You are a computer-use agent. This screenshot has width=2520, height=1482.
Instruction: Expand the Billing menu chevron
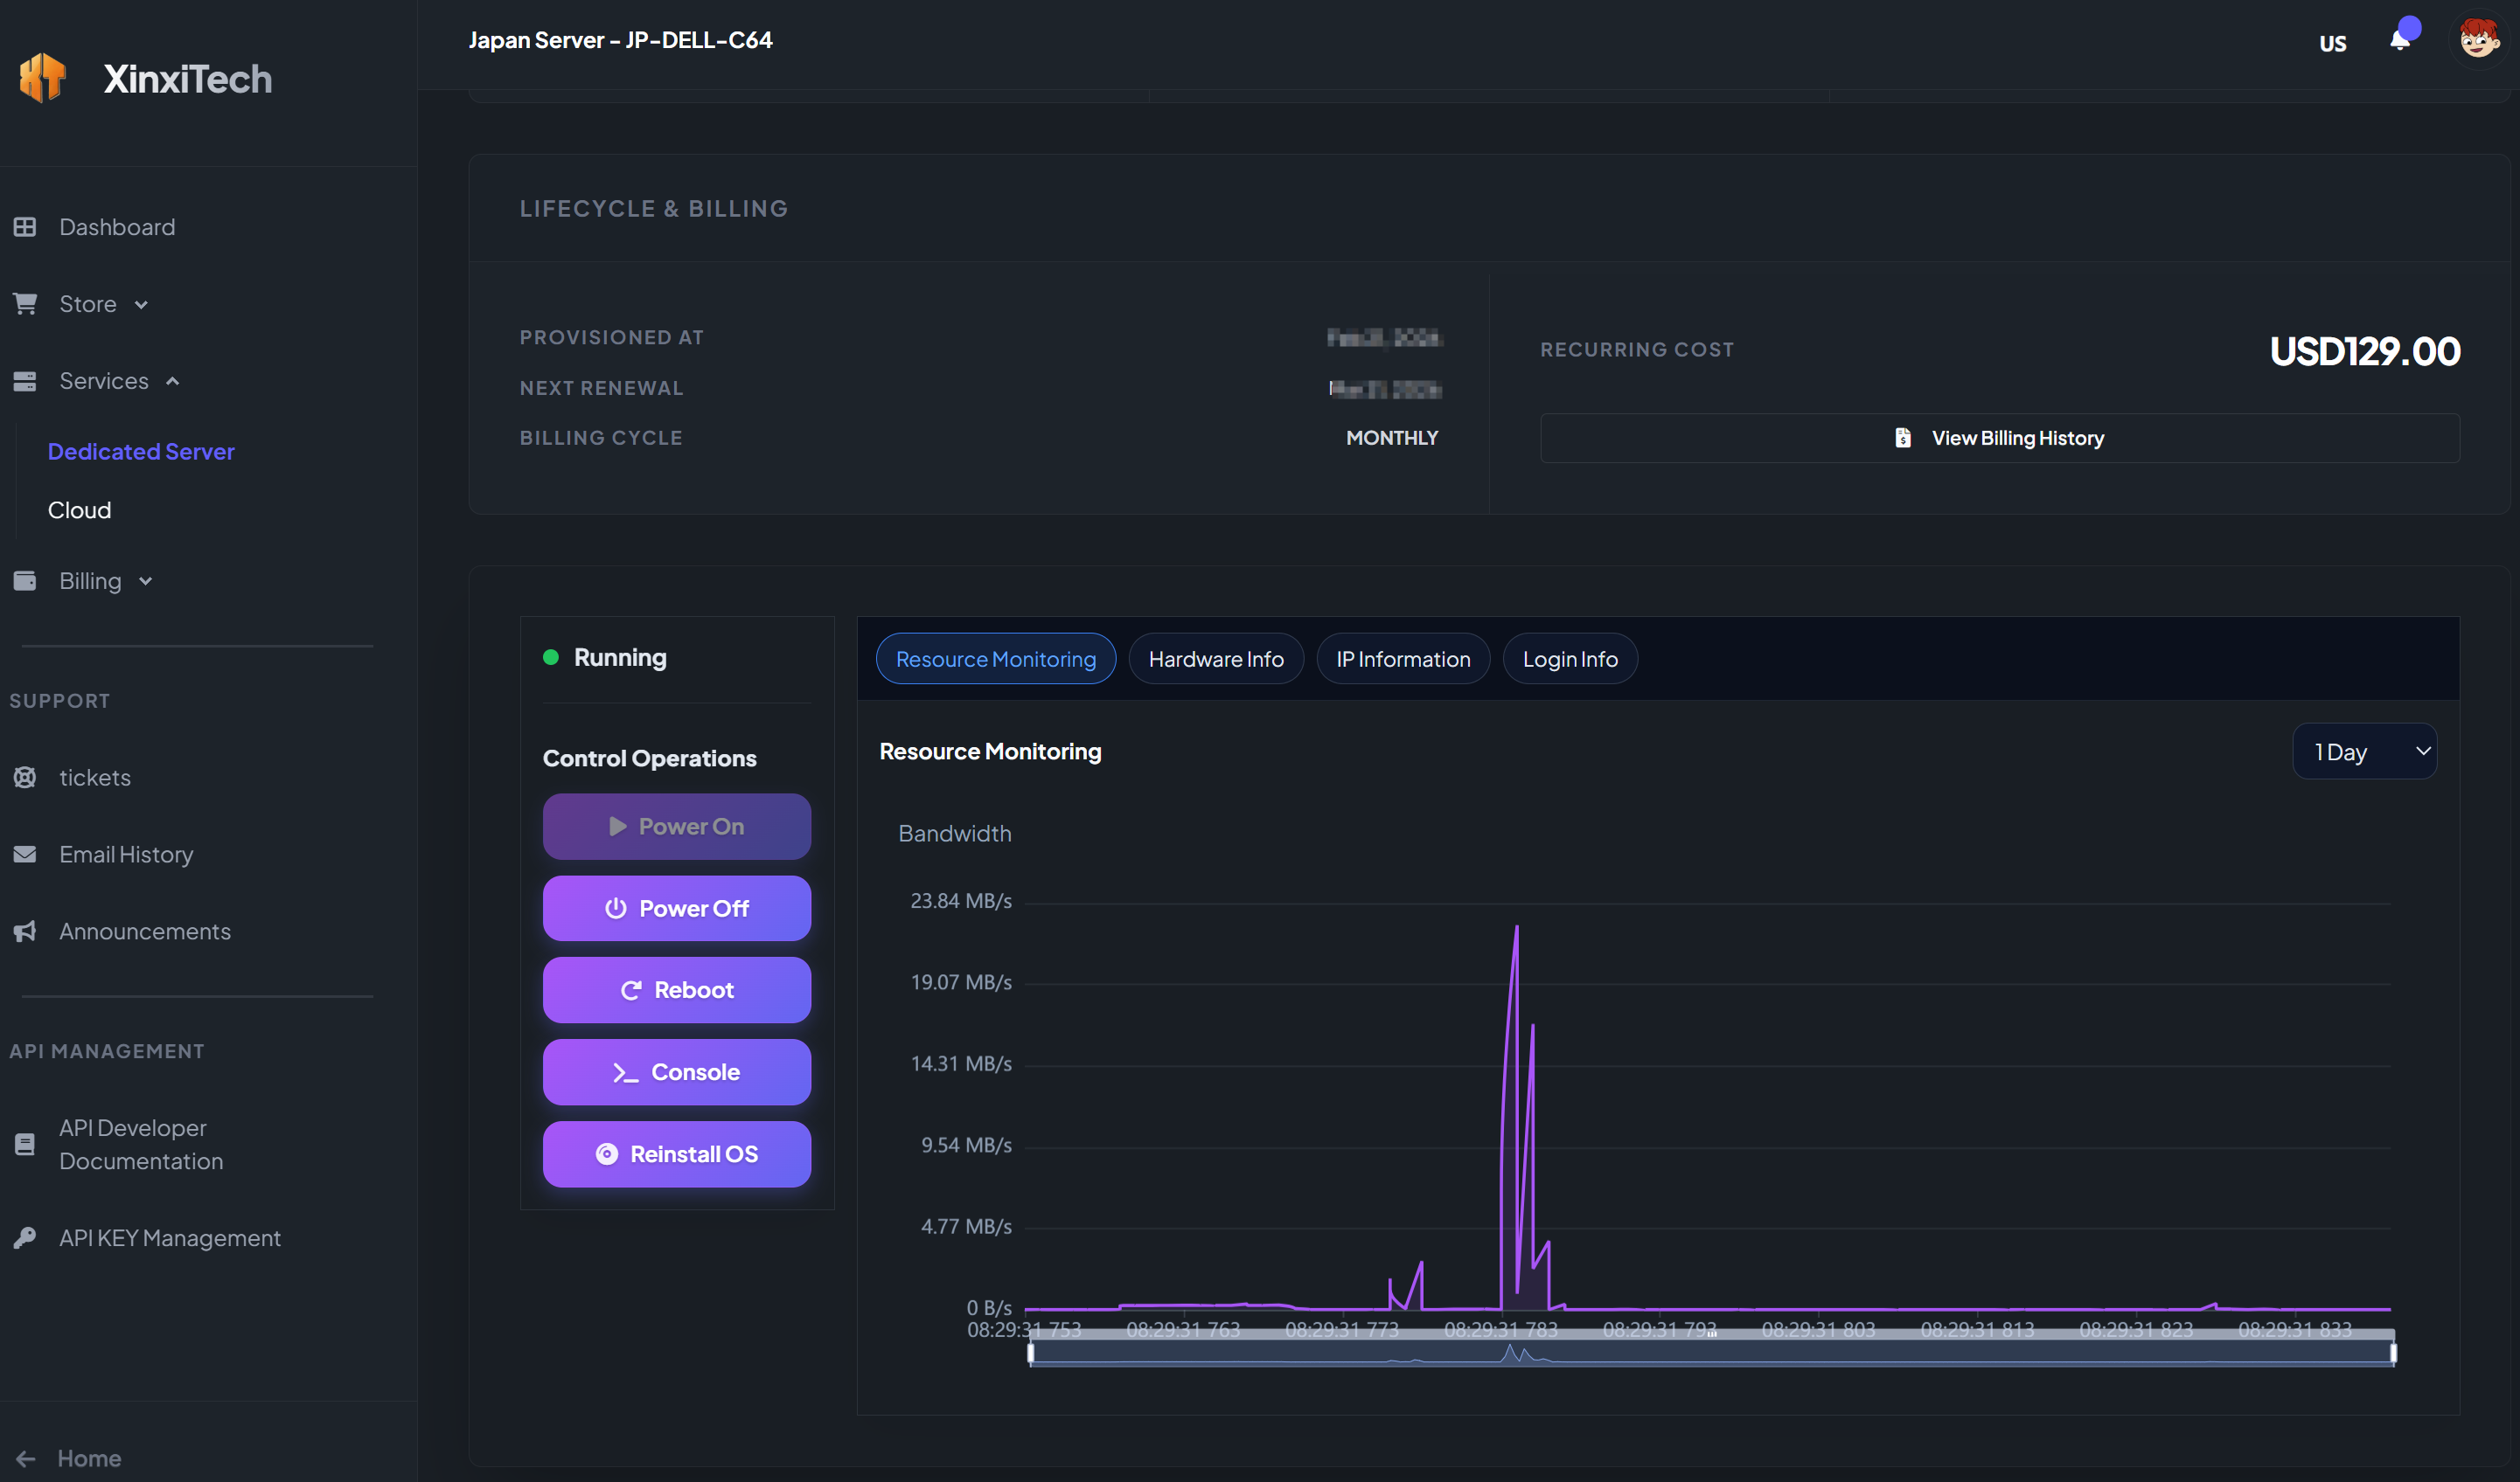point(144,580)
